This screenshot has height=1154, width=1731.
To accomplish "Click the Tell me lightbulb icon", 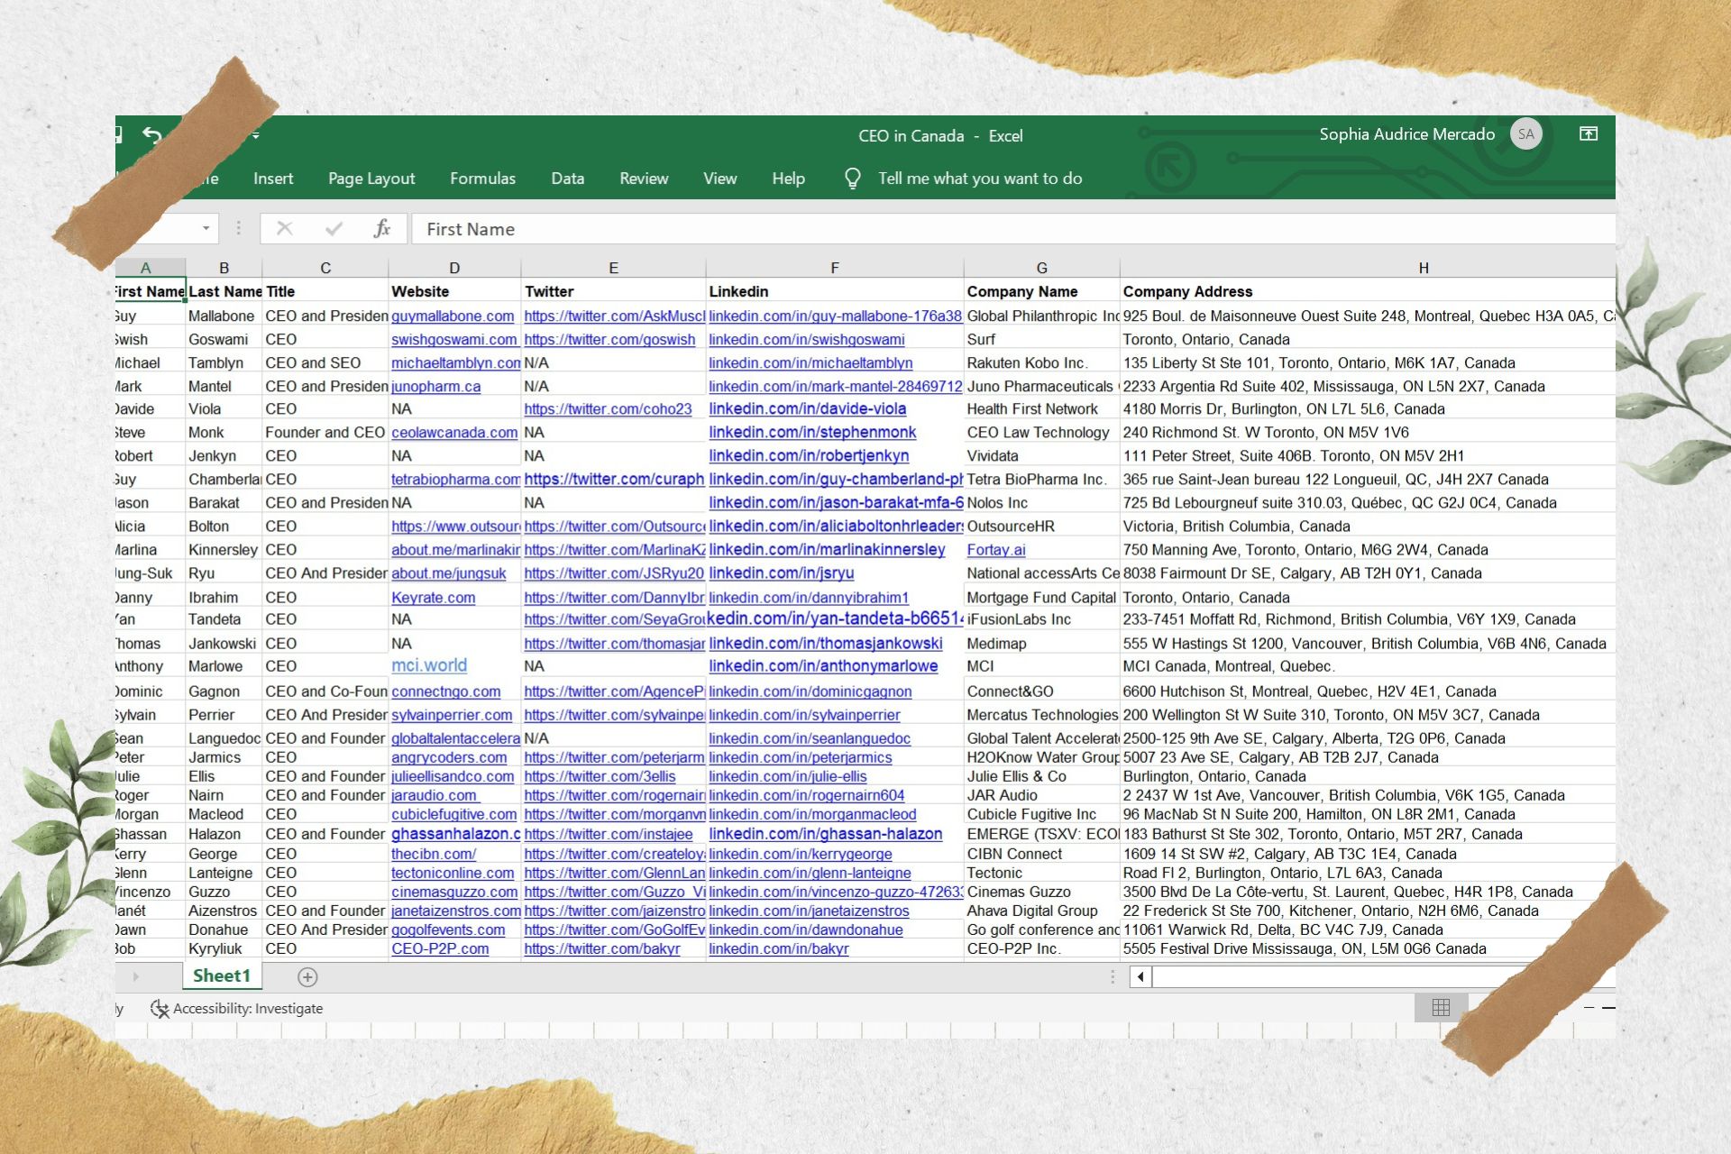I will 852,179.
